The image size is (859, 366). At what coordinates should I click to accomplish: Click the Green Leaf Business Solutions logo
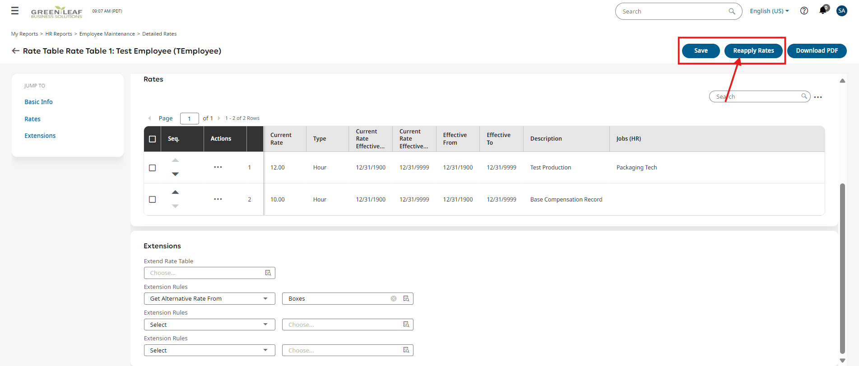56,12
